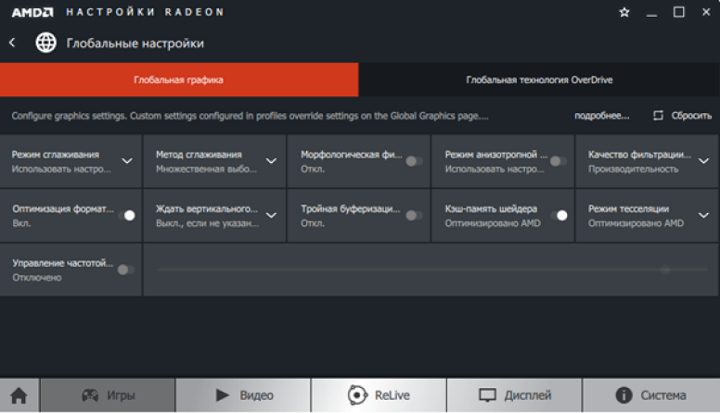This screenshot has width=720, height=413.
Task: Enable Управление частотой кадров toggle
Action: [125, 269]
